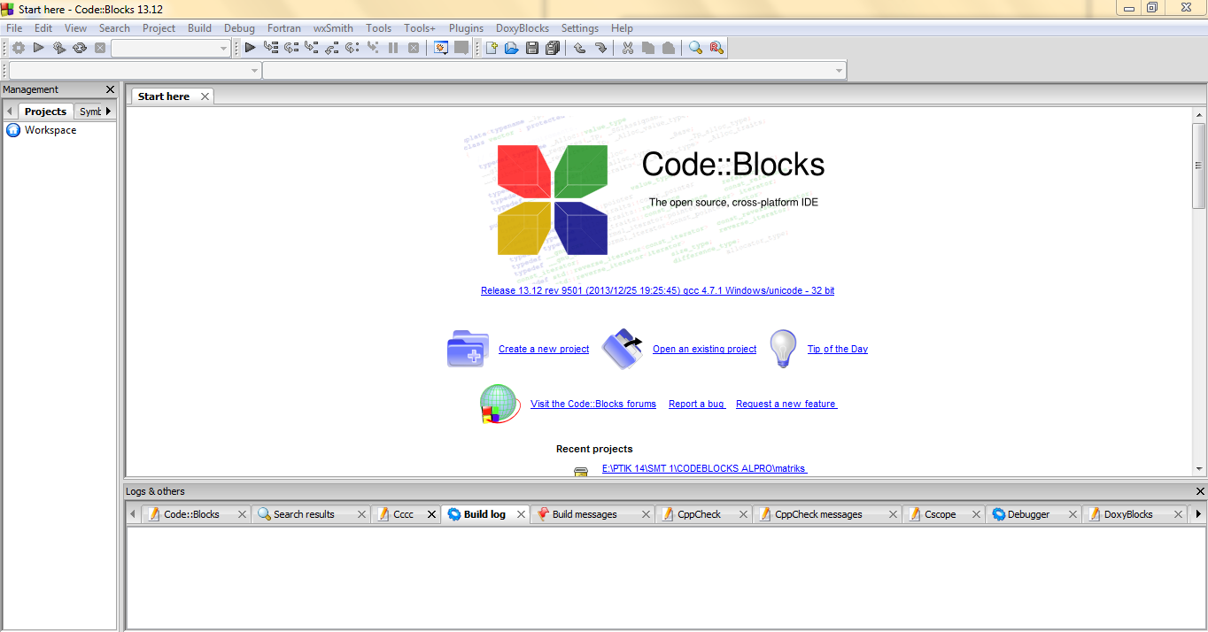Image resolution: width=1208 pixels, height=632 pixels.
Task: Close the Management panel
Action: pyautogui.click(x=110, y=89)
